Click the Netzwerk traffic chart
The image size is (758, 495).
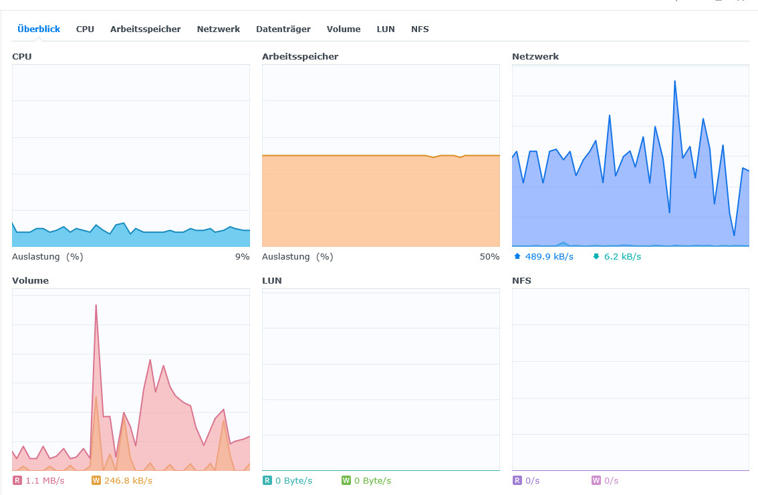630,155
